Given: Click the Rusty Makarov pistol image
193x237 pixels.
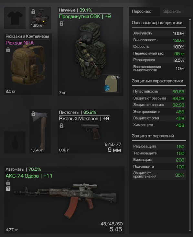Looking at the screenshot, I should [x=91, y=131].
